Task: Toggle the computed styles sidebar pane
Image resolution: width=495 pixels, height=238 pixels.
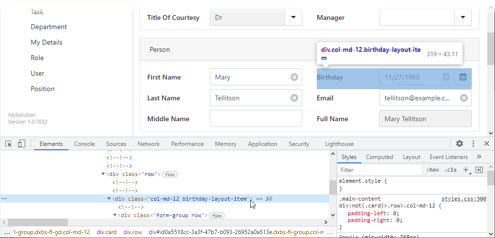Action: click(479, 170)
